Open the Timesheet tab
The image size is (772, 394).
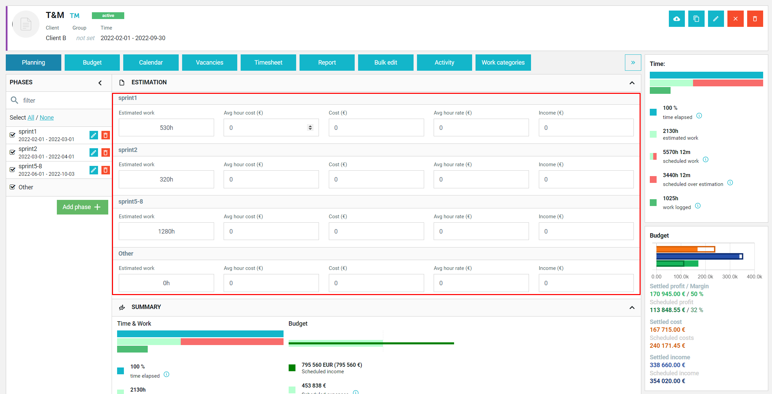coord(268,63)
